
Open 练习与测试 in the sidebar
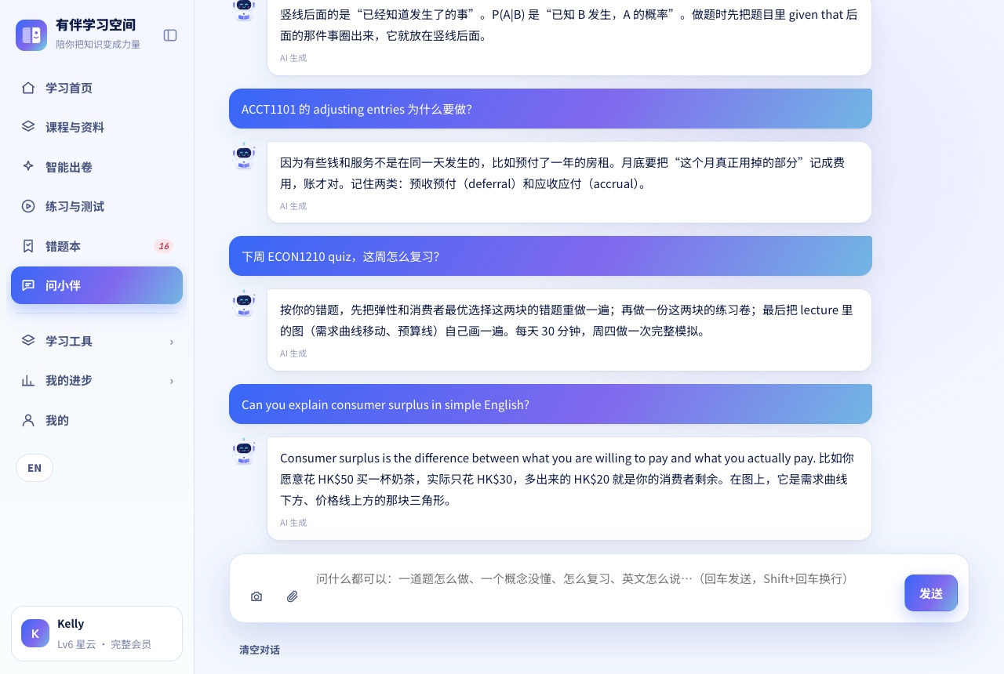[x=96, y=206]
